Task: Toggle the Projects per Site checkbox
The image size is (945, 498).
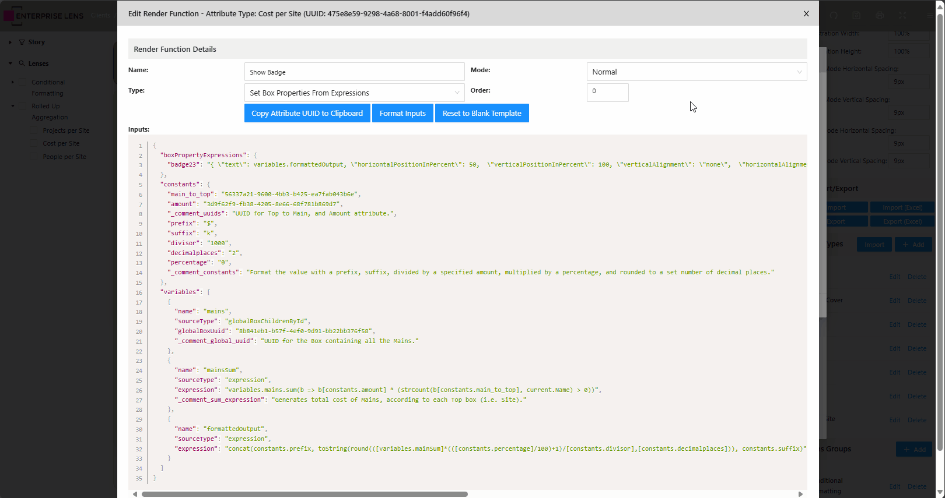Action: point(34,130)
